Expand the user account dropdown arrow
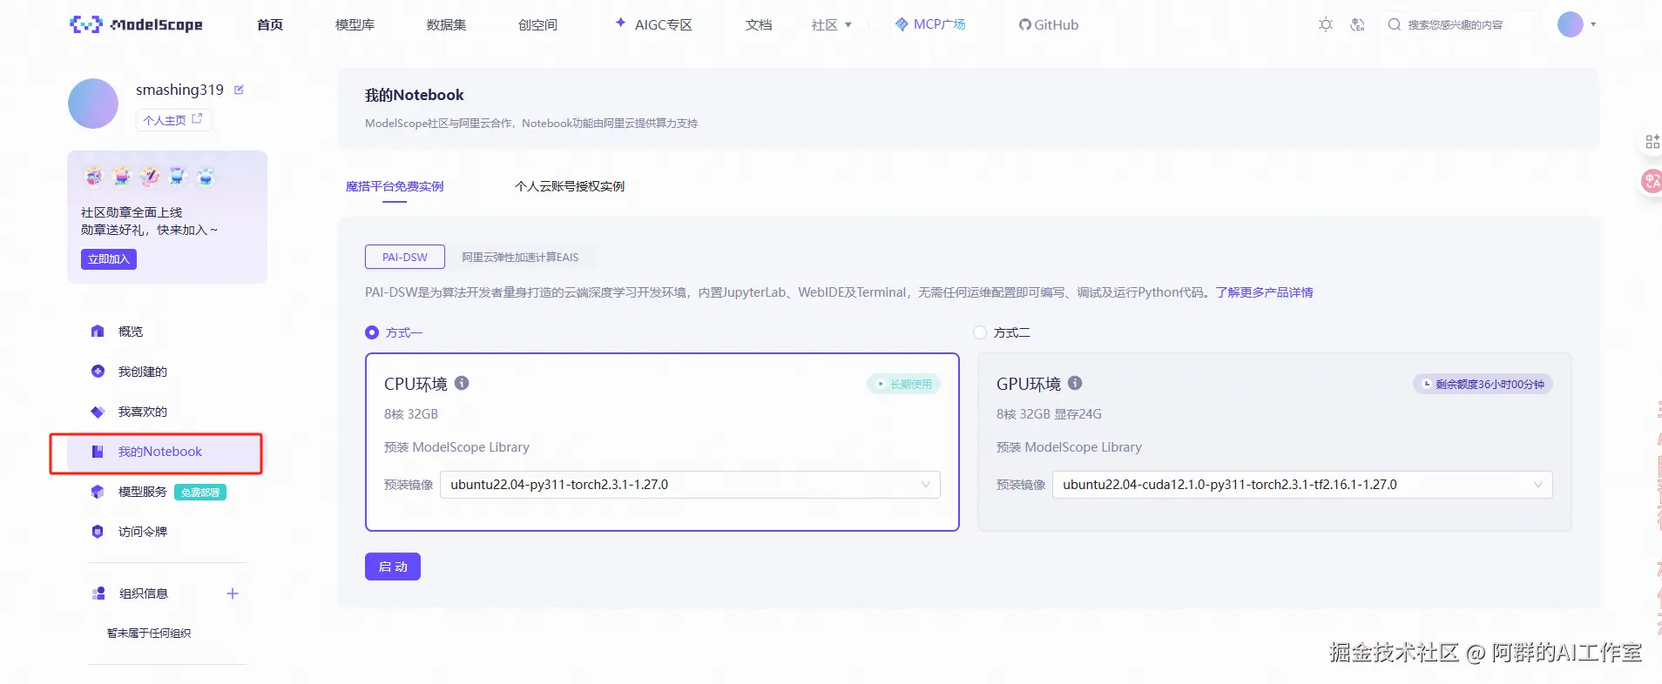Viewport: 1662px width, 684px height. pos(1593,24)
